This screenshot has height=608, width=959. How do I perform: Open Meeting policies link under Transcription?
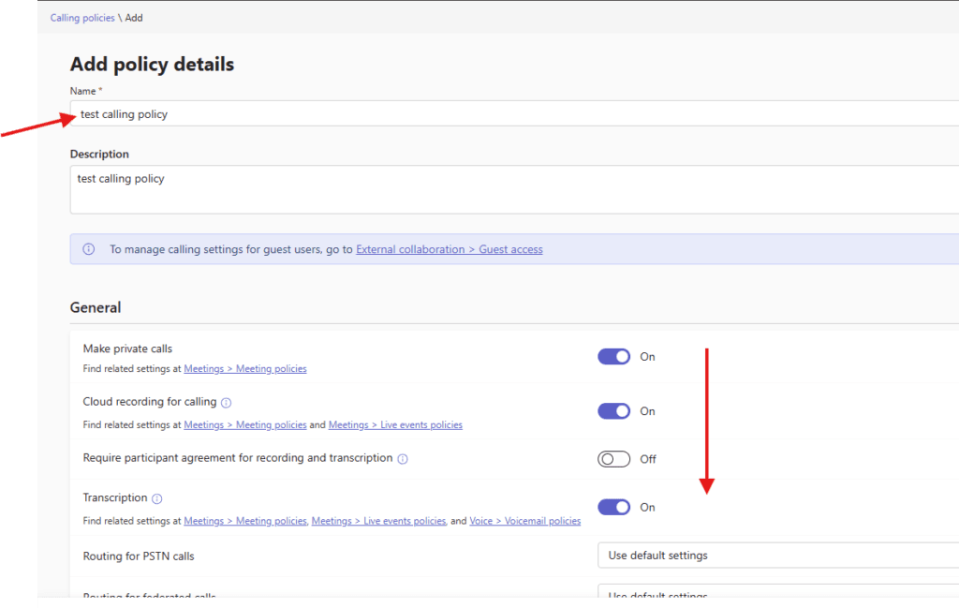pos(244,521)
